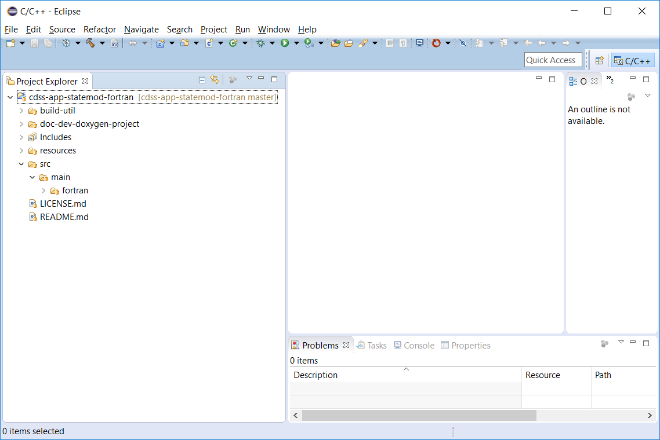Click the Open Element folder icon
The width and height of the screenshot is (660, 440).
(335, 43)
